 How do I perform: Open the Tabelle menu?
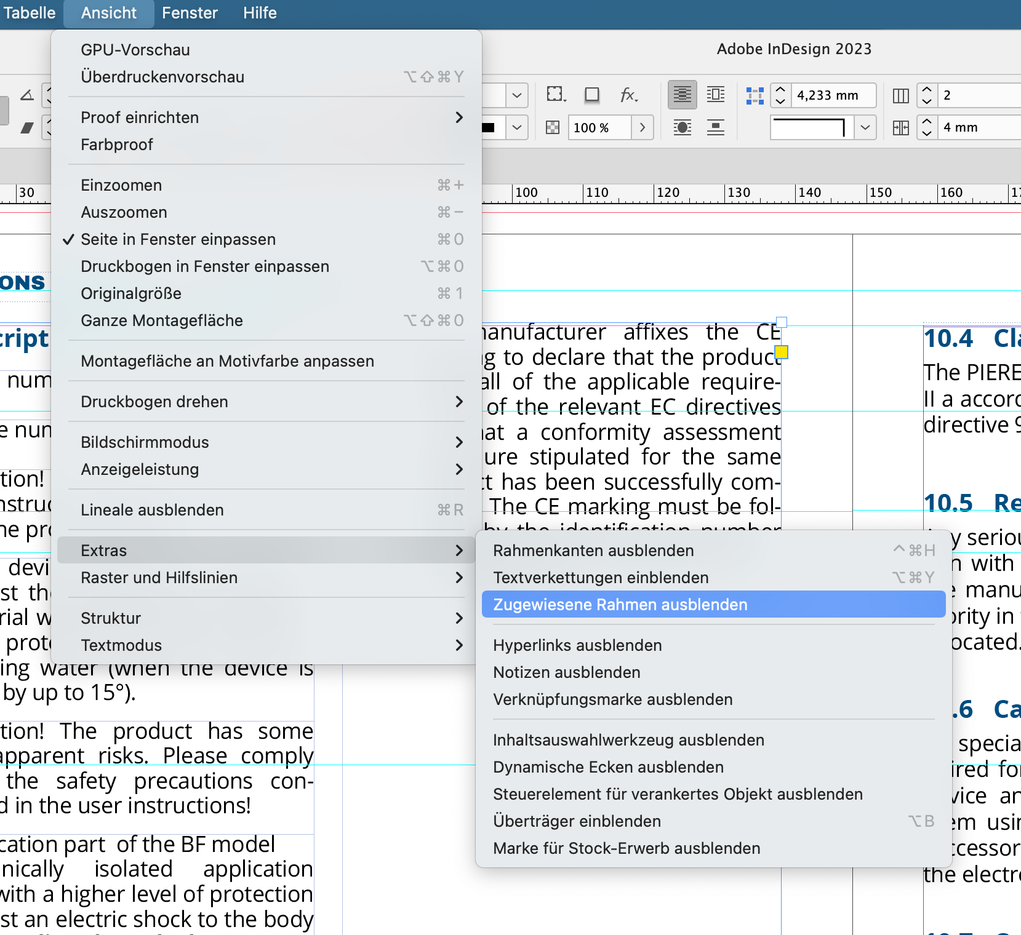tap(29, 13)
